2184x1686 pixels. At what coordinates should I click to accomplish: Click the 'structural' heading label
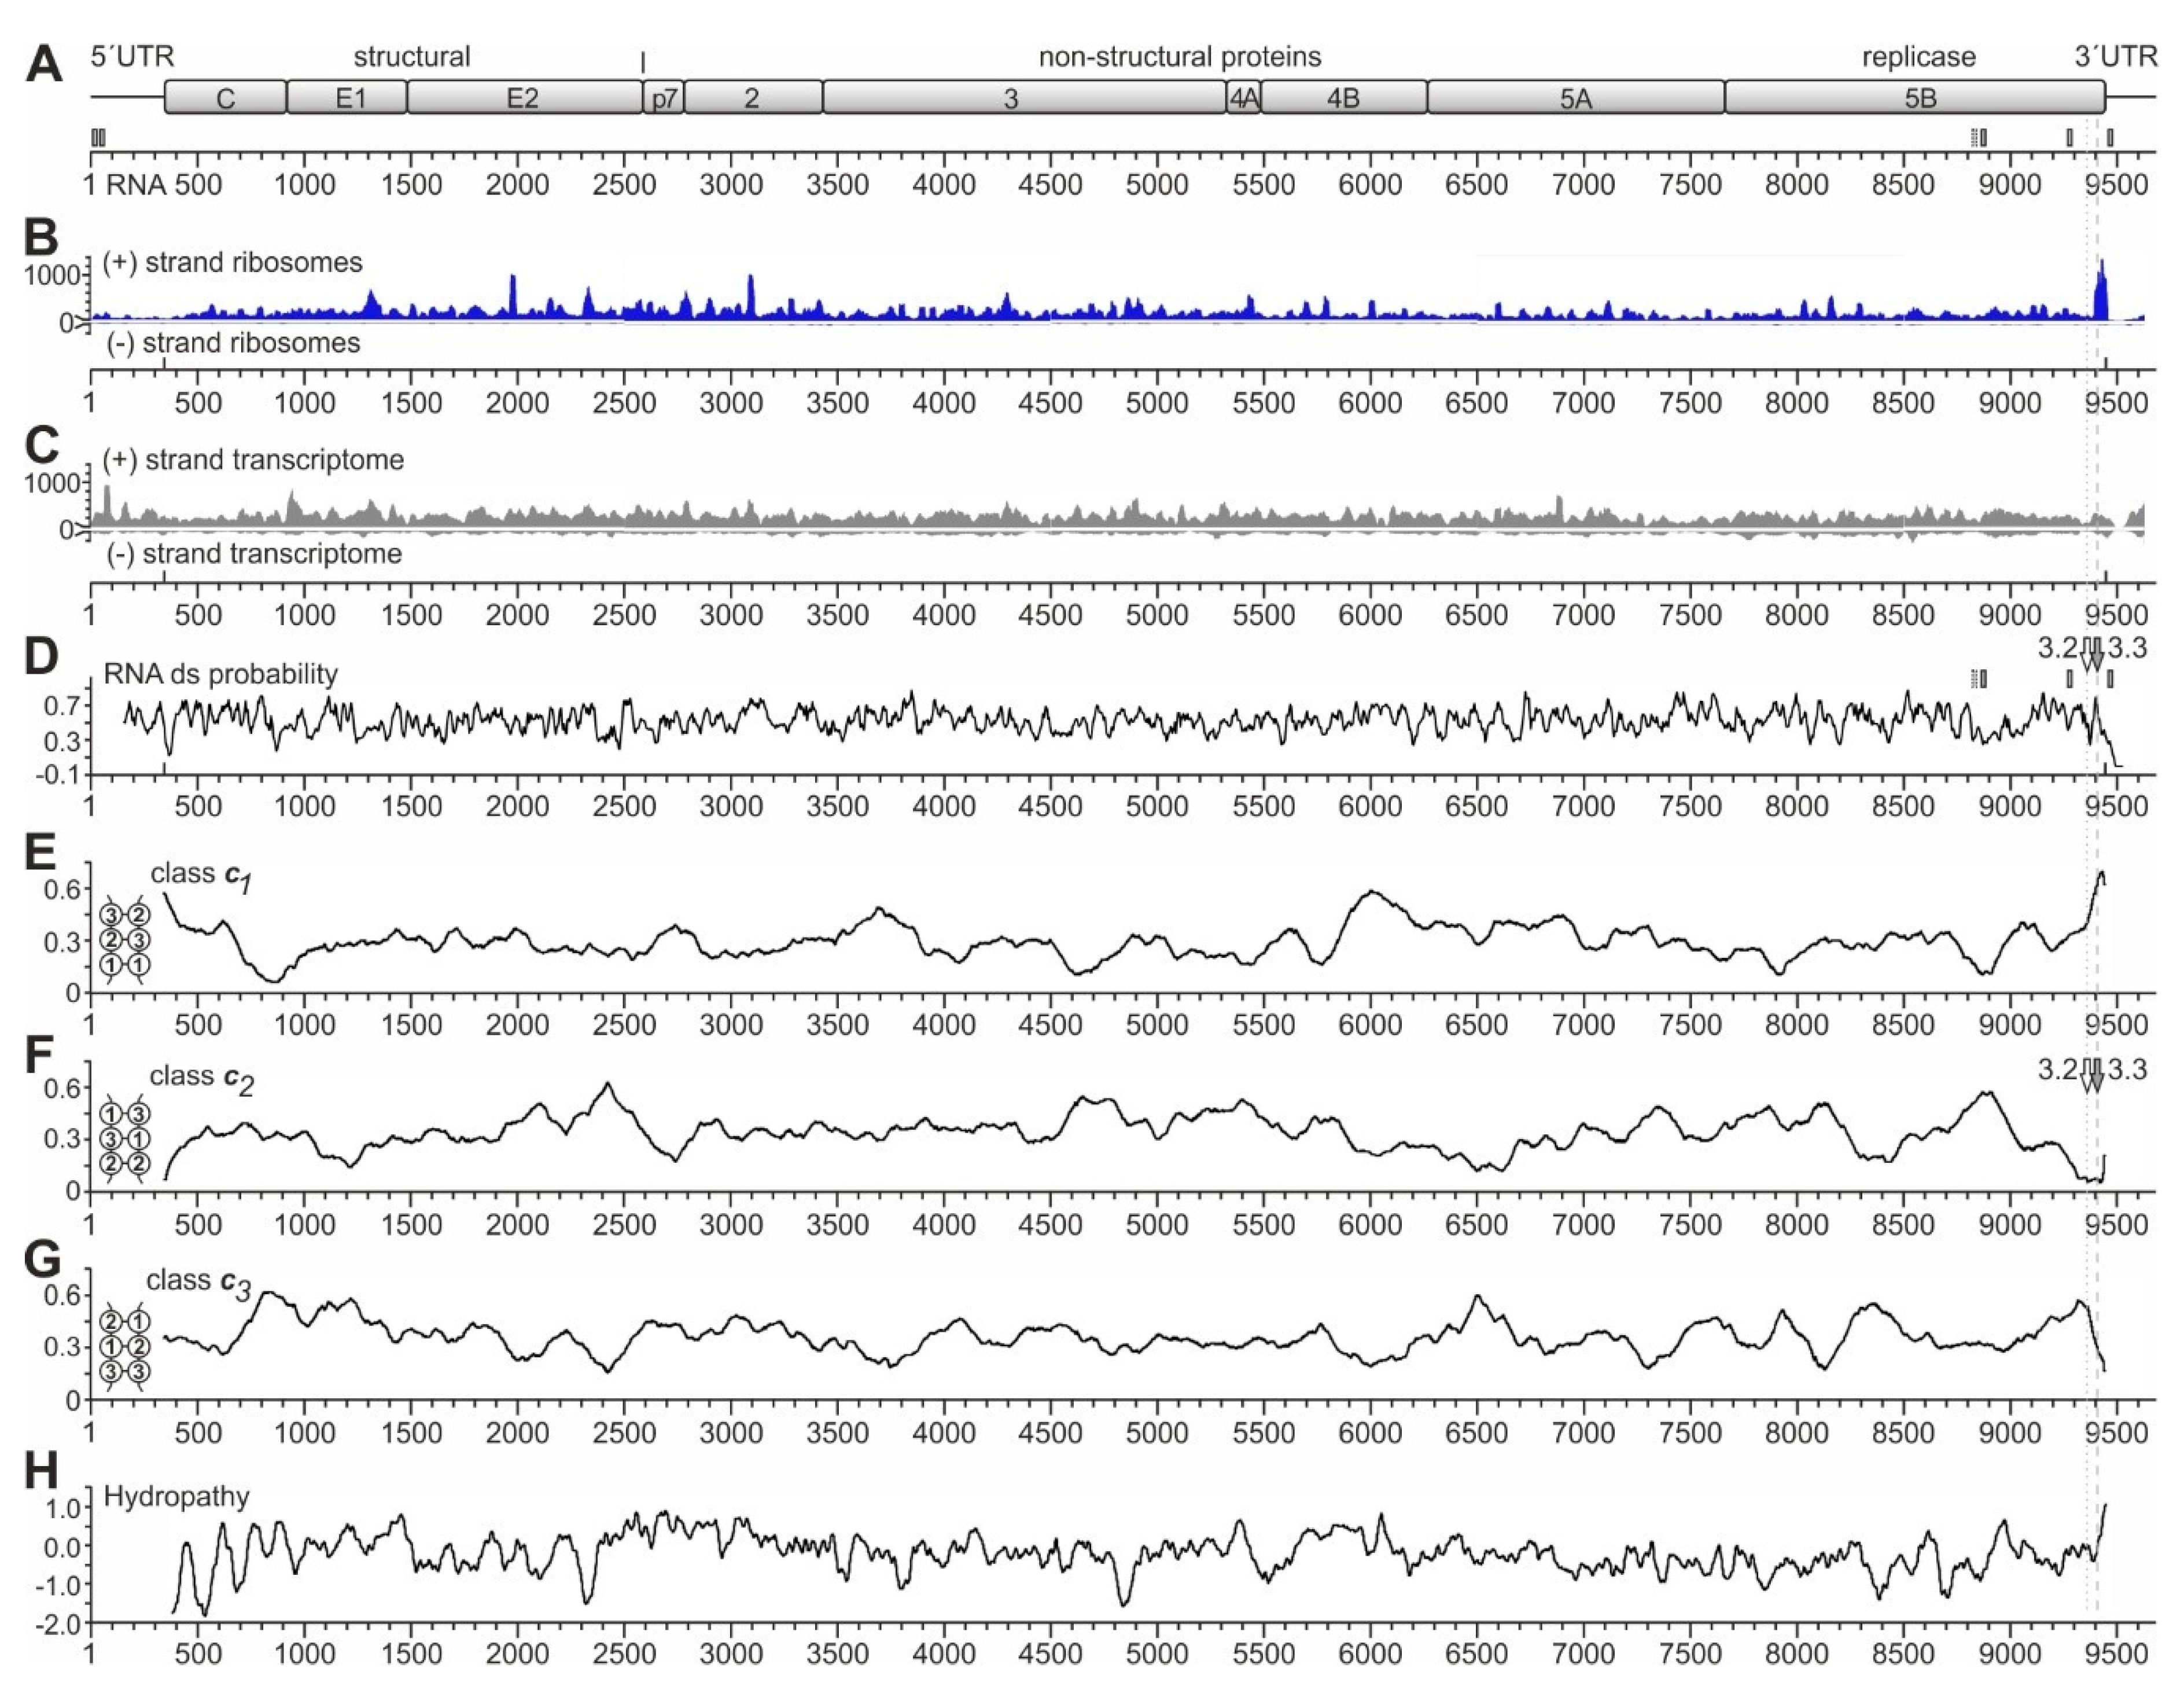411,57
